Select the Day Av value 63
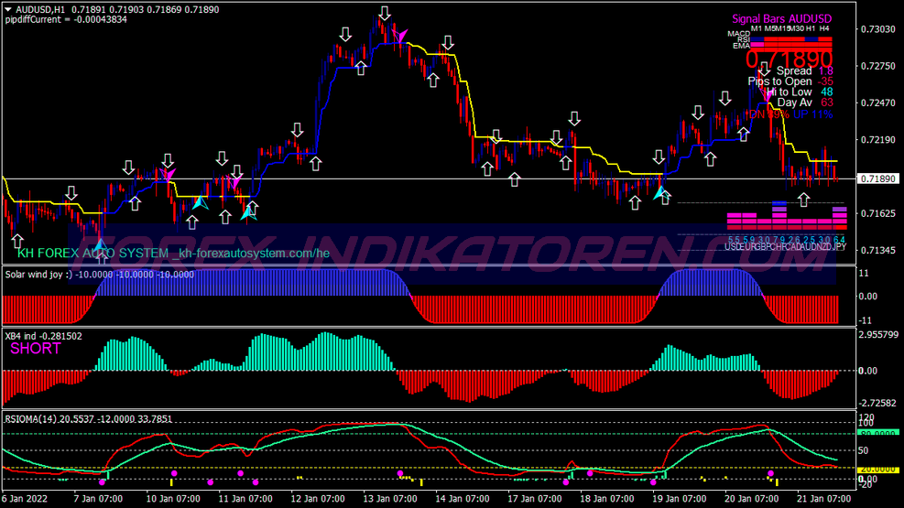The image size is (904, 508). (x=827, y=103)
